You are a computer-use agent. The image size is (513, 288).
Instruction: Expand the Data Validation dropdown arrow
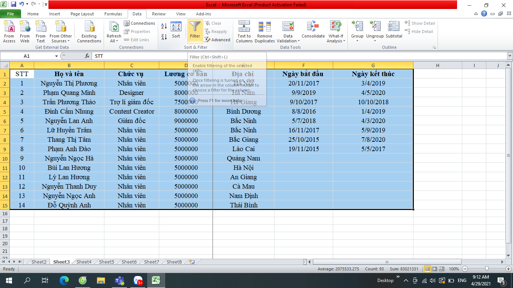point(299,41)
